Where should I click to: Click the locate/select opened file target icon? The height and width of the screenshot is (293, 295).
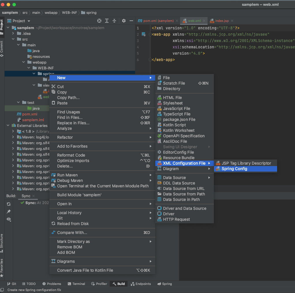click(99, 21)
